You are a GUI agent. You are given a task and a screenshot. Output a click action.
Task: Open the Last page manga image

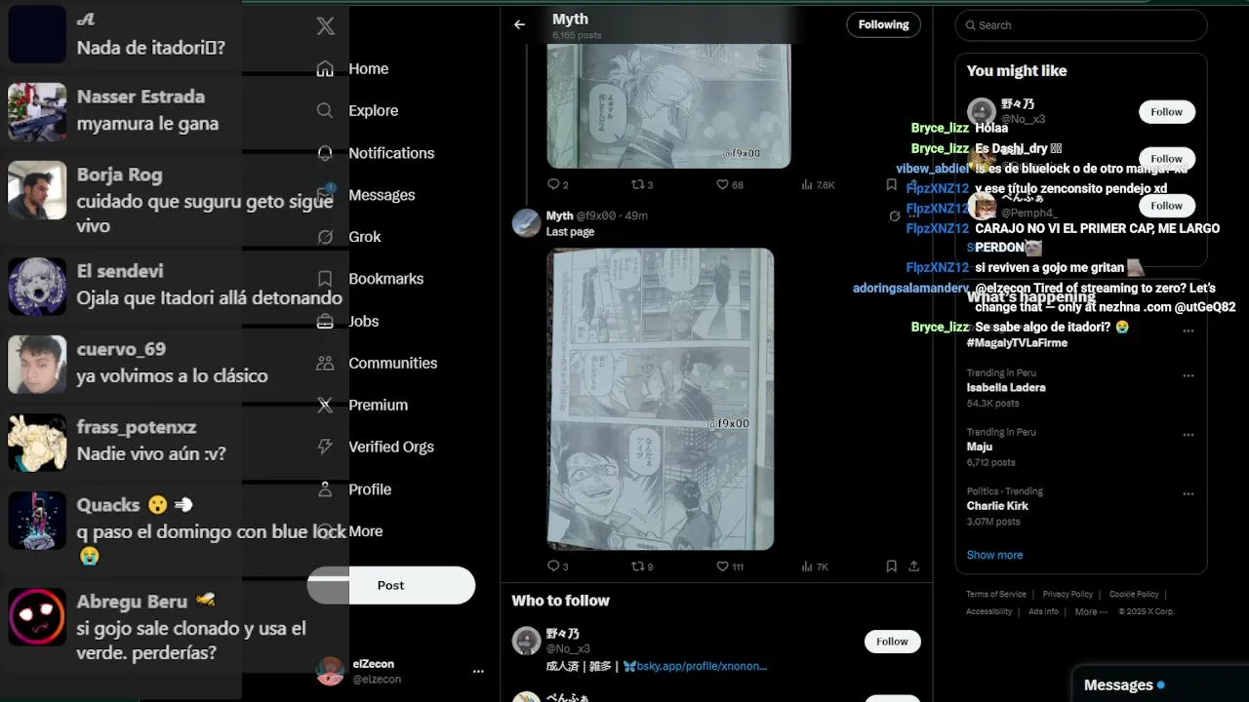[x=661, y=399]
